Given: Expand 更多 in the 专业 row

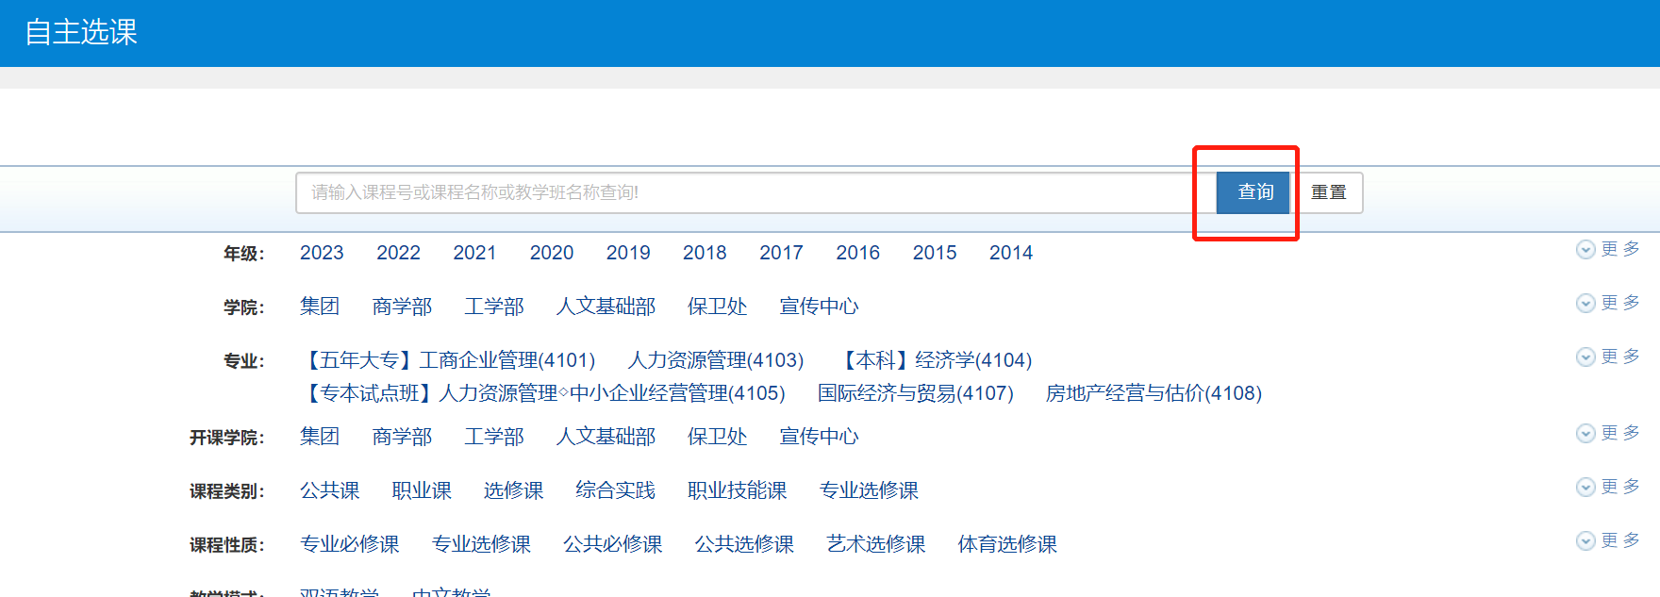Looking at the screenshot, I should pos(1608,357).
